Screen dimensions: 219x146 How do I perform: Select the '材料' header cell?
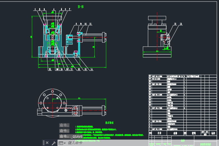(x=194, y=133)
